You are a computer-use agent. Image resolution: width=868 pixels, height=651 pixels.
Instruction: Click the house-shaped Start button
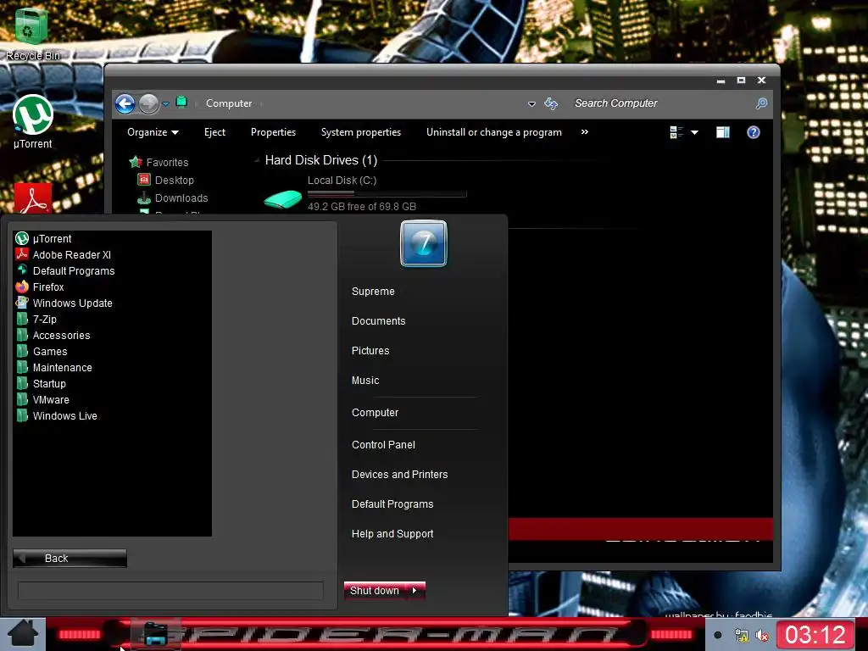[23, 634]
